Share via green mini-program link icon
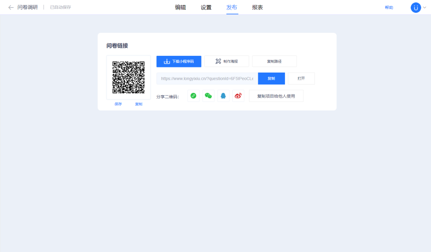Image resolution: width=431 pixels, height=252 pixels. (x=194, y=96)
